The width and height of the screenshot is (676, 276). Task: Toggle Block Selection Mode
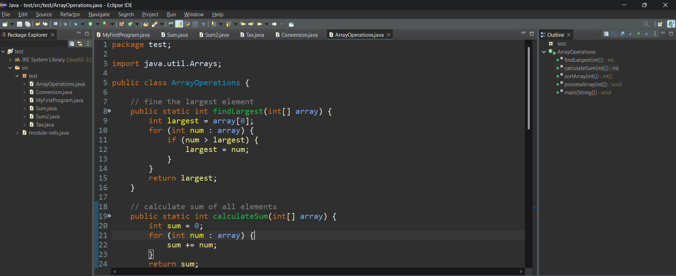click(x=195, y=24)
